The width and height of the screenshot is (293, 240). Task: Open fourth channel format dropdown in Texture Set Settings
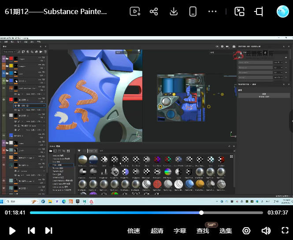pos(278,77)
